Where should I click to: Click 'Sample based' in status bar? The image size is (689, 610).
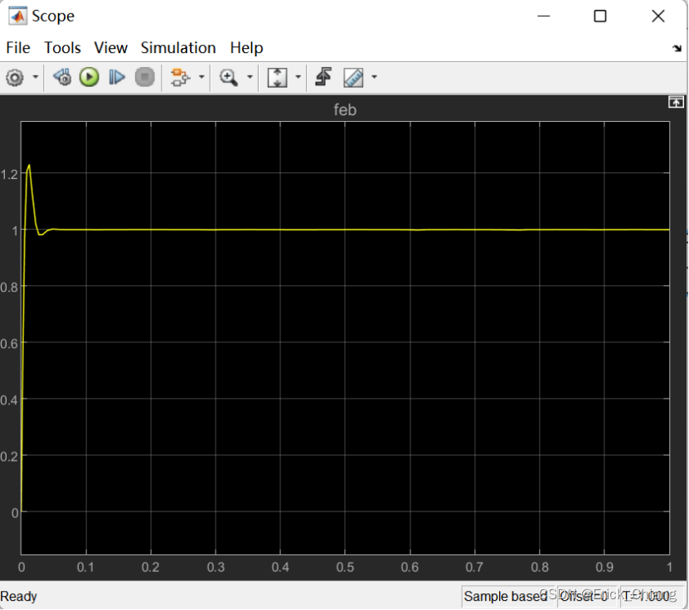tap(505, 597)
